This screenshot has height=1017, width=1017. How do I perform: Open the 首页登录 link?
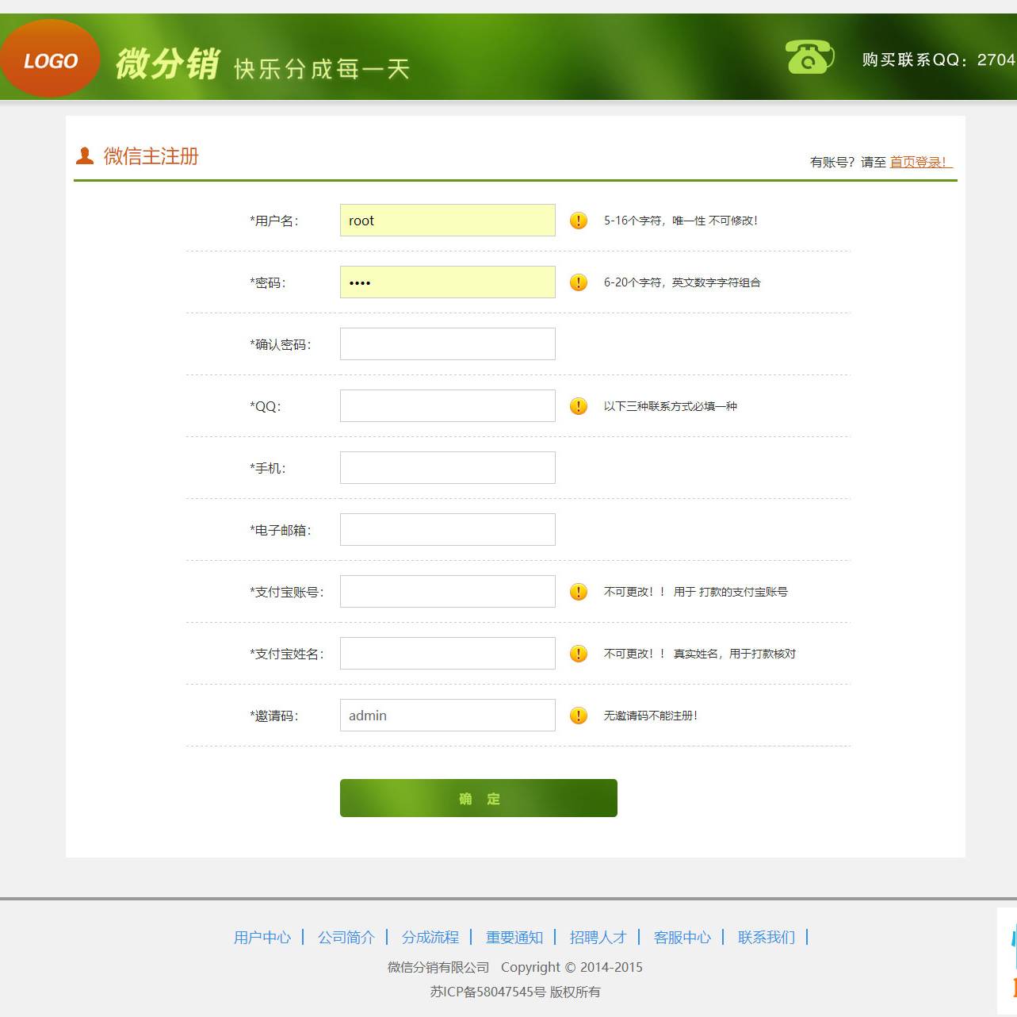[x=919, y=162]
